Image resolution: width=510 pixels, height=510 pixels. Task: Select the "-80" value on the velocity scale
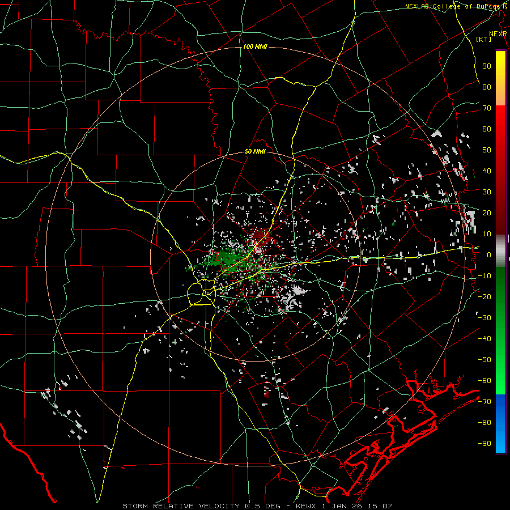tap(484, 423)
